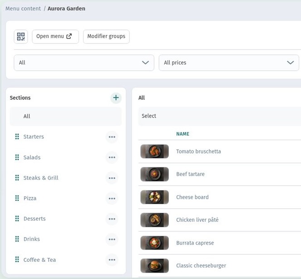The image size is (301, 279).
Task: Expand the All prices dropdown
Action: 229,63
